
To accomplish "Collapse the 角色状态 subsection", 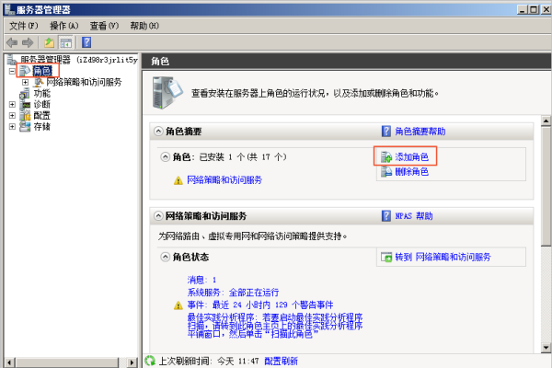I will (x=165, y=257).
